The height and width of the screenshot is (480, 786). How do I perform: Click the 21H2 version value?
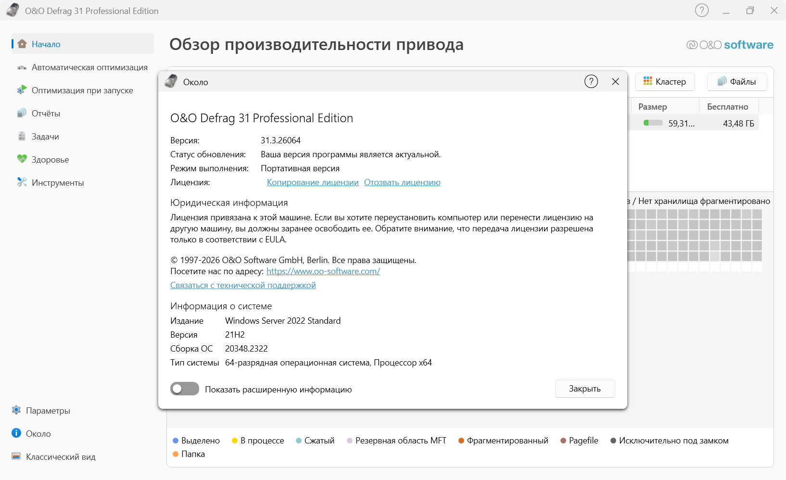[235, 335]
